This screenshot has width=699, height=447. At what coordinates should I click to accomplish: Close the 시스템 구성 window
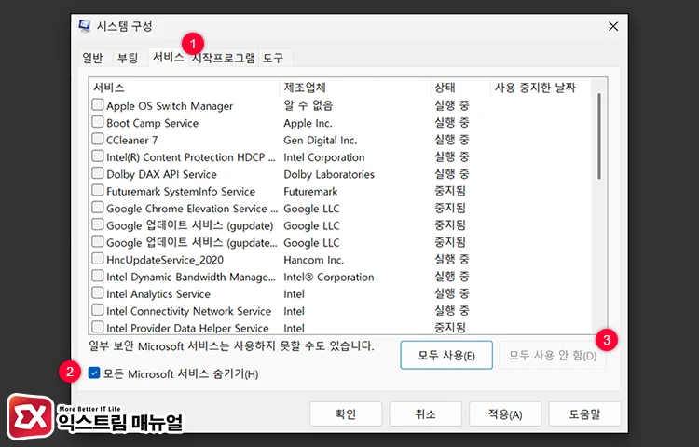coord(613,26)
